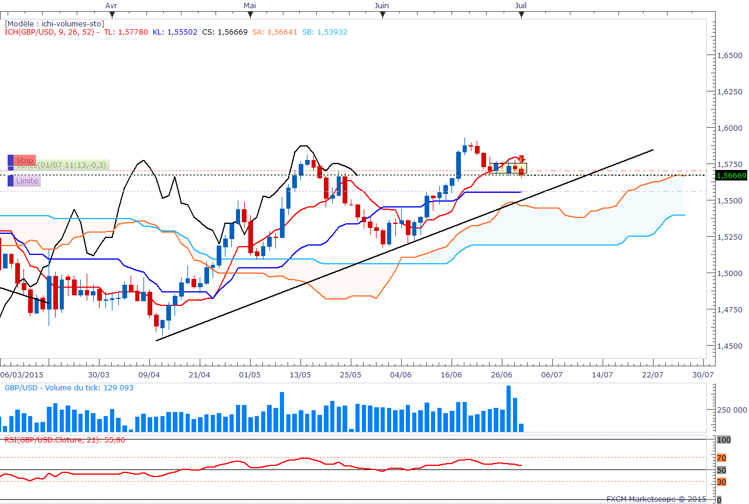Screen dimensions: 749x504
Task: Click the 1,4500 price axis label
Action: tap(730, 346)
